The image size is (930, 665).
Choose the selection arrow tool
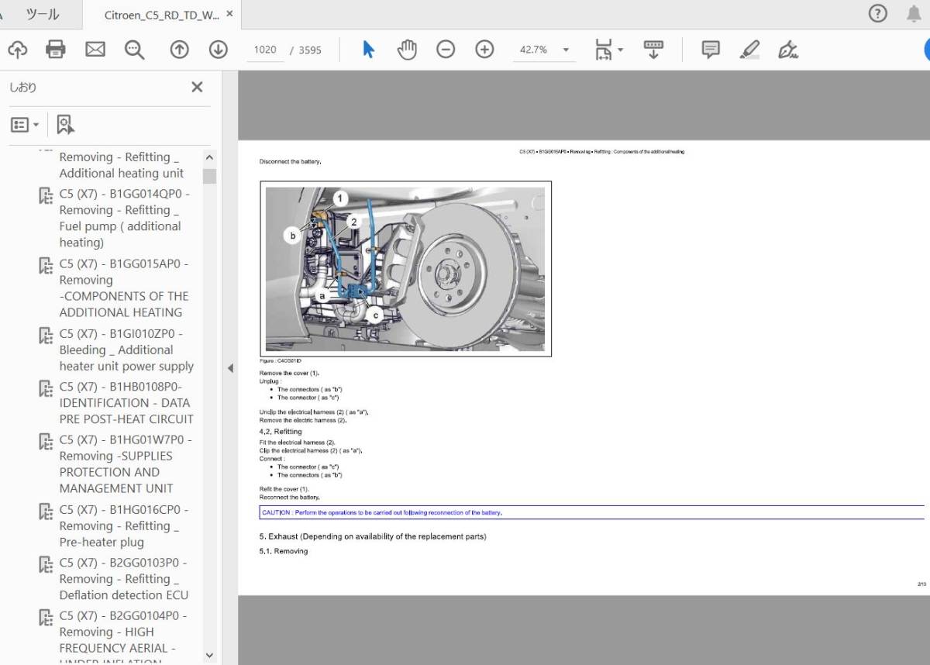pyautogui.click(x=368, y=50)
